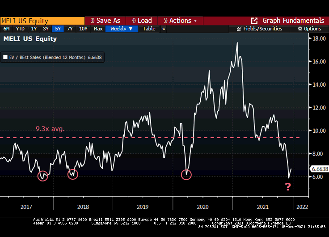Expand the Weekly periodicity dropdown
Image resolution: width=329 pixels, height=237 pixels.
(x=122, y=29)
